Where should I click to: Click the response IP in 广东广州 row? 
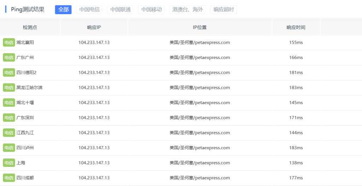click(94, 58)
